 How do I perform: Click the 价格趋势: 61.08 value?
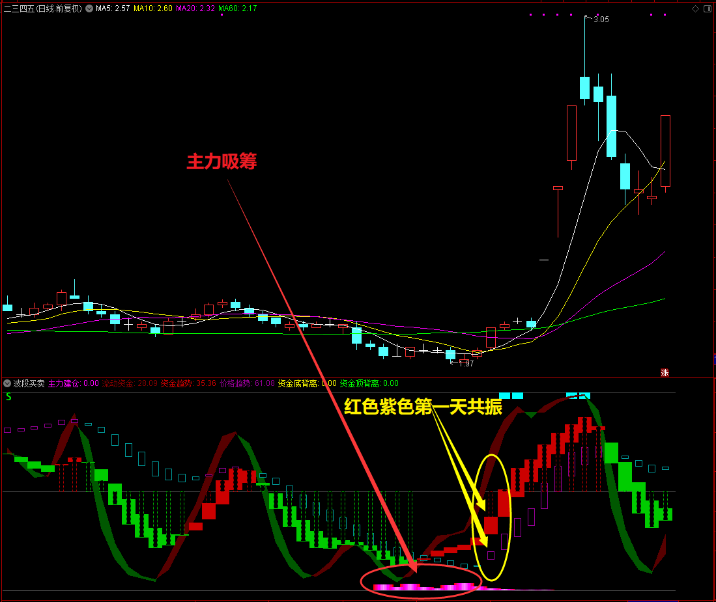click(247, 383)
